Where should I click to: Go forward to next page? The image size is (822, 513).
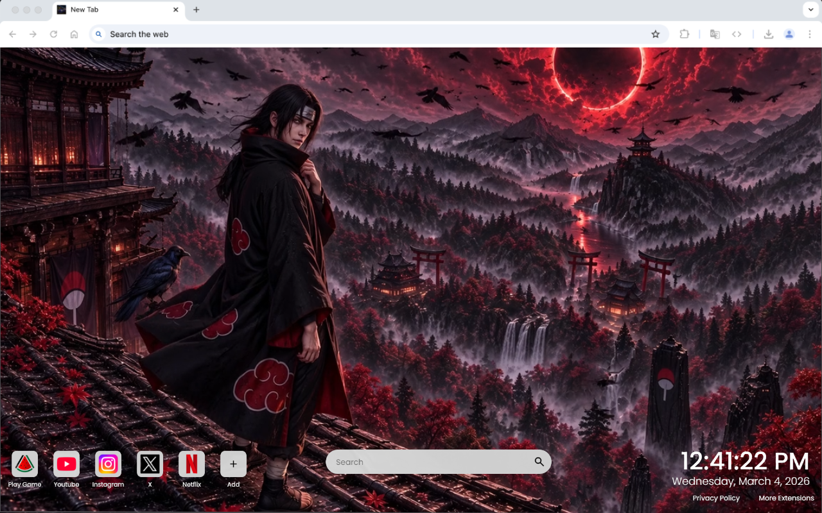tap(33, 34)
